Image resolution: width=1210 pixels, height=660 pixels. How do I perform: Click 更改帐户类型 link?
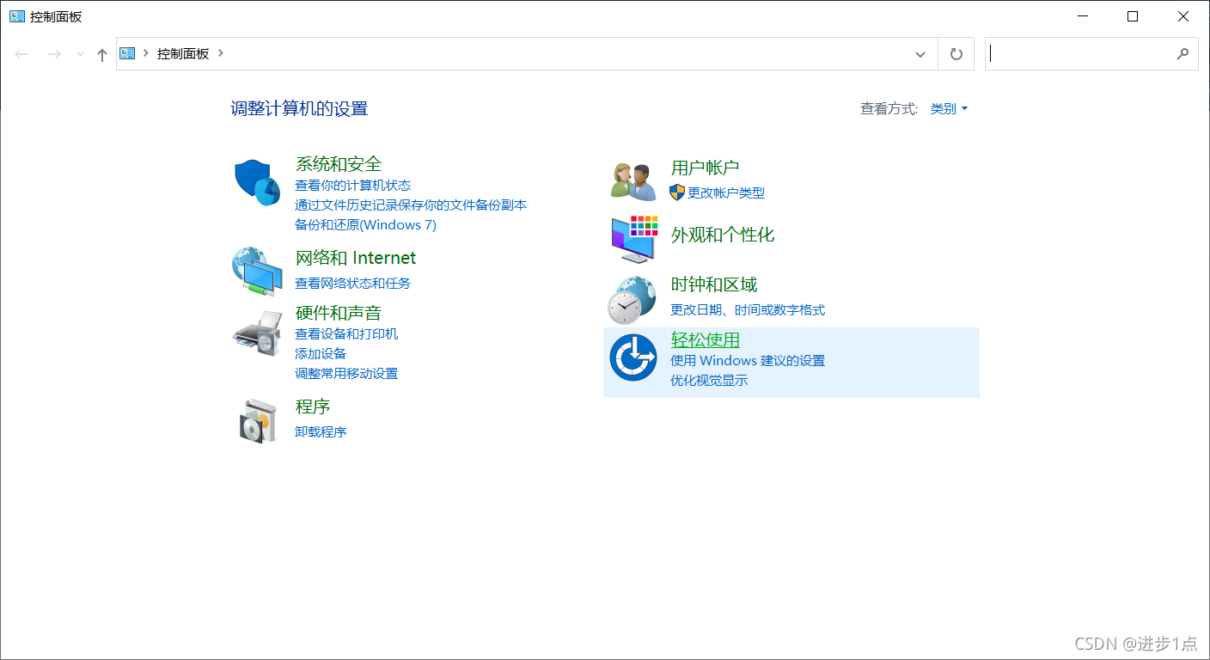pyautogui.click(x=726, y=193)
